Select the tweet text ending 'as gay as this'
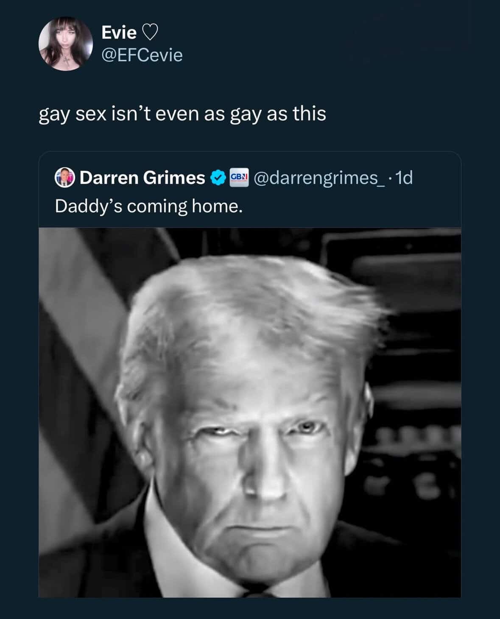Image resolution: width=500 pixels, height=619 pixels. click(x=182, y=114)
